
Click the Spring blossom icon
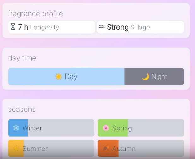pos(106,128)
